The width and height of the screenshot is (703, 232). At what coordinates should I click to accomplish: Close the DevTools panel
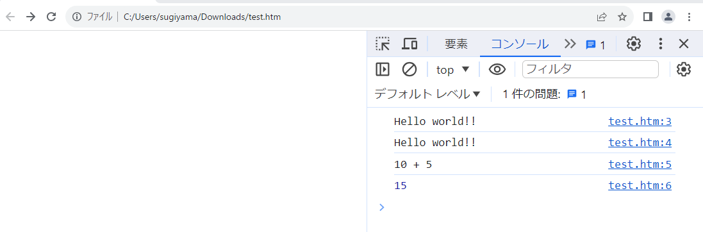click(x=684, y=44)
